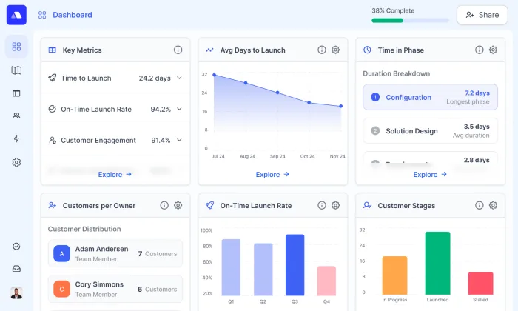Click Explore link under Avg Days chart

pos(272,175)
